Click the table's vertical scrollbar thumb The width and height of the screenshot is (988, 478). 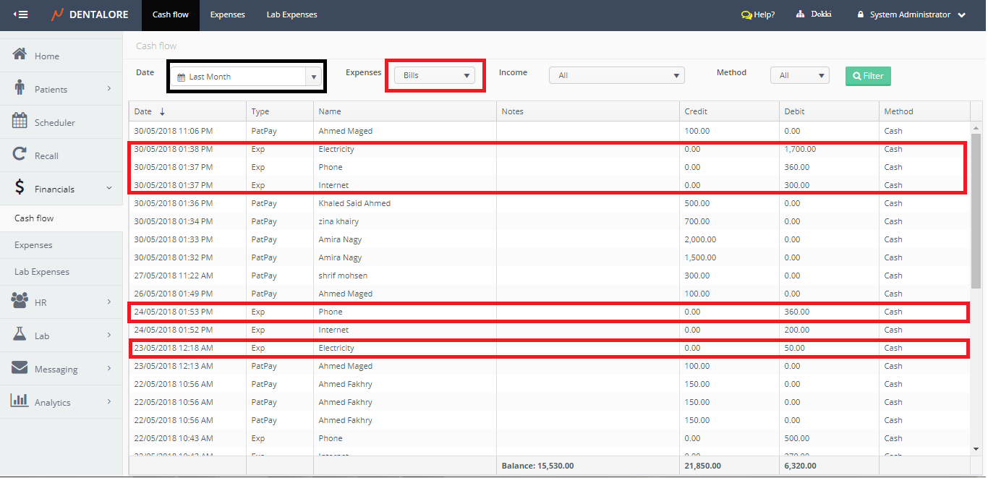[x=976, y=210]
